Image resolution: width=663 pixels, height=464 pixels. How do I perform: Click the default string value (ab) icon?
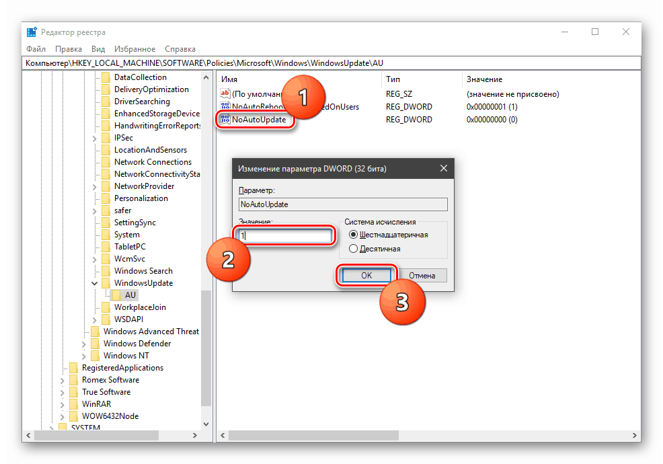225,93
